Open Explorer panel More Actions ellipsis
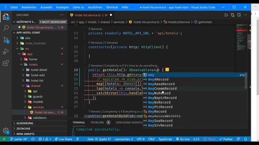 click(62, 15)
